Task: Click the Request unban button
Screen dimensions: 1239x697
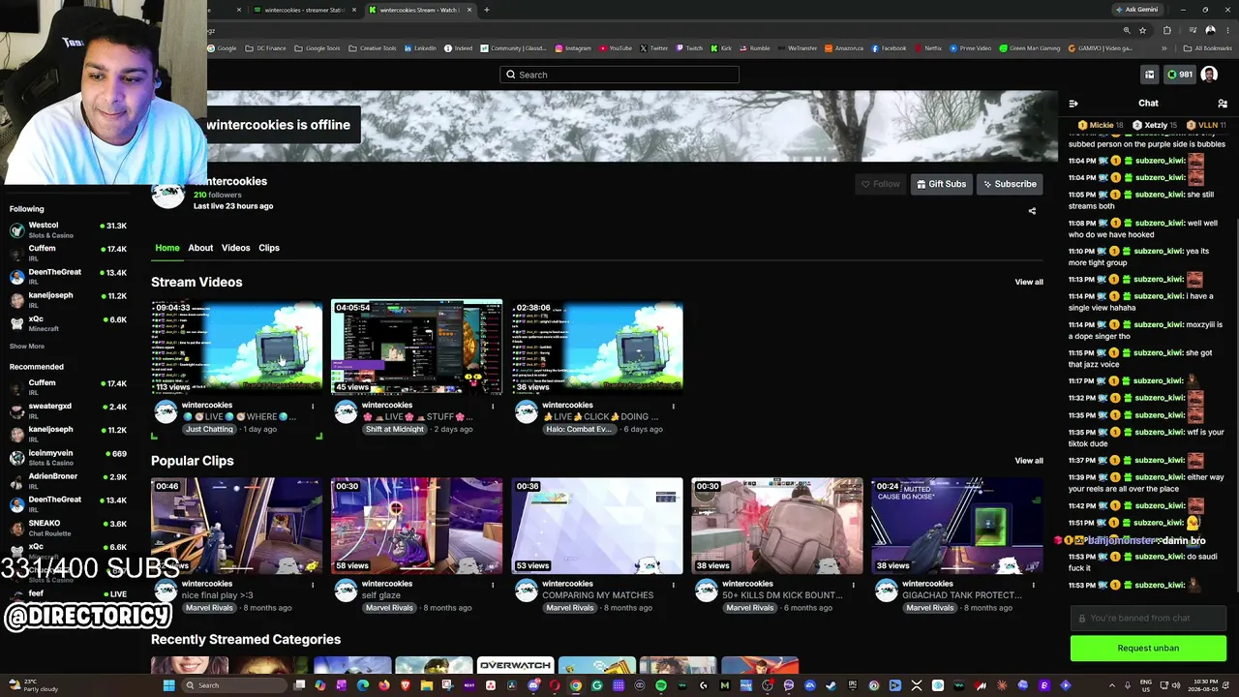Action: 1148,649
